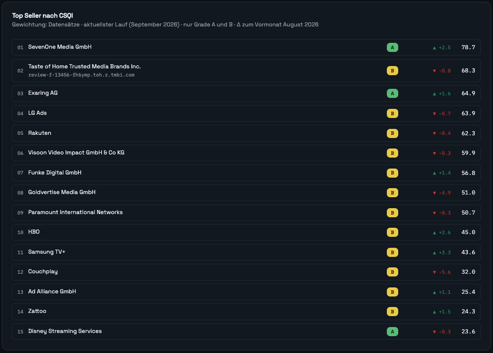Click the B grade badge in the Paramount row

coord(392,213)
